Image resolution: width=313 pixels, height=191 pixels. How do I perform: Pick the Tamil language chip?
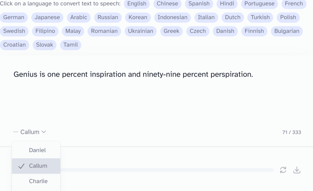point(70,45)
